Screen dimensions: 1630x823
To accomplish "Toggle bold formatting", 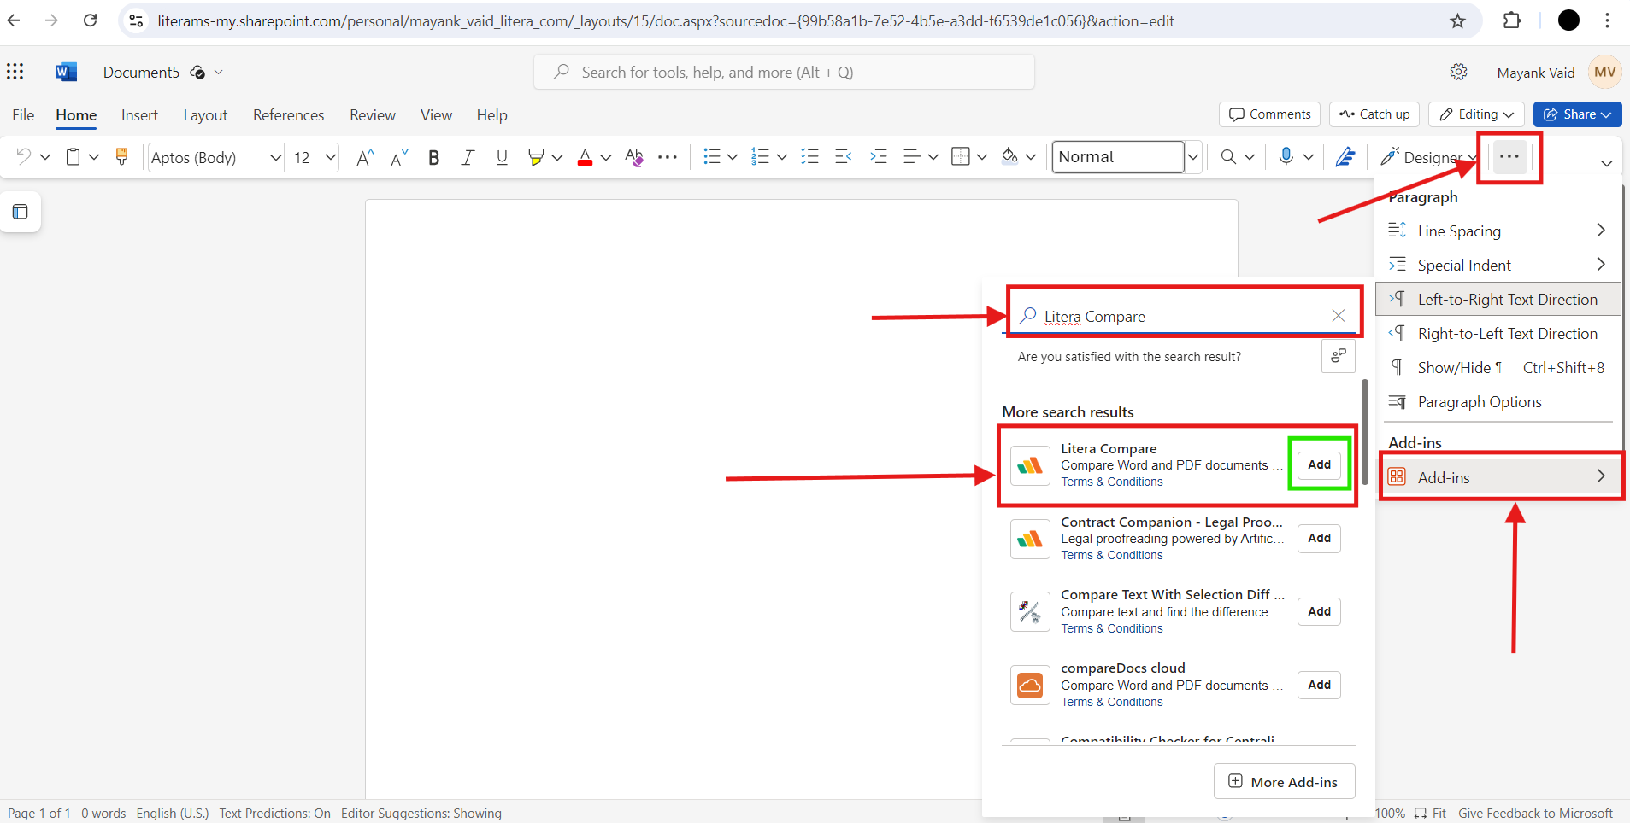I will point(433,157).
